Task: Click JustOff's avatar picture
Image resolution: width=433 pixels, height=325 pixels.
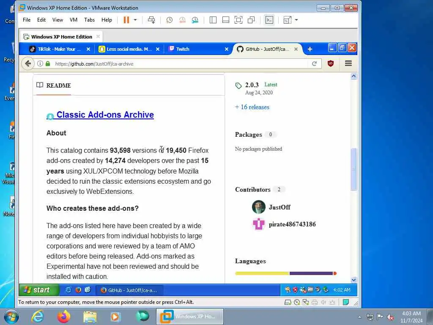Action: click(259, 207)
